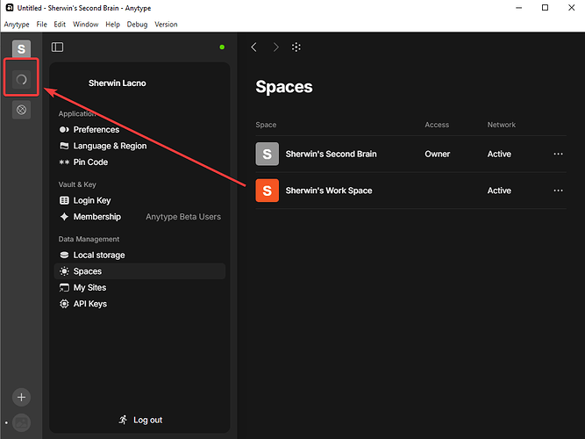
Task: Click the Login Key grid icon
Action: 64,201
